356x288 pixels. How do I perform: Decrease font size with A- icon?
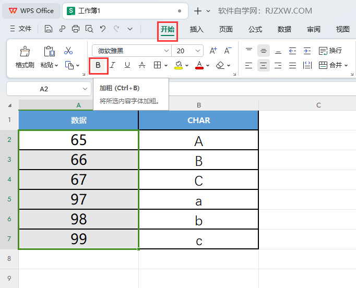[x=228, y=51]
